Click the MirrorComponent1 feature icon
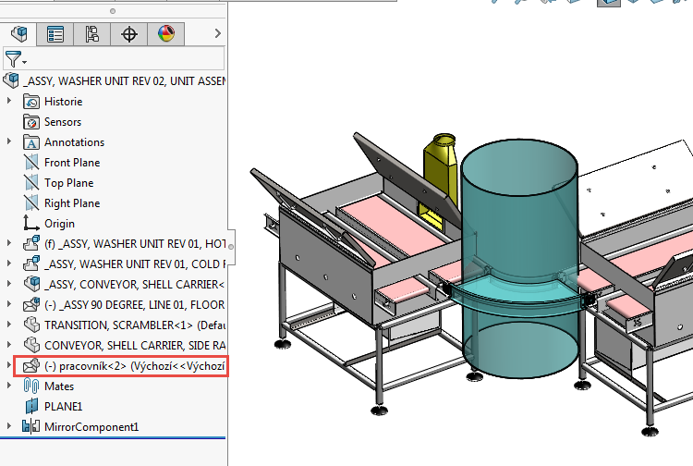This screenshot has height=466, width=693. [x=31, y=426]
